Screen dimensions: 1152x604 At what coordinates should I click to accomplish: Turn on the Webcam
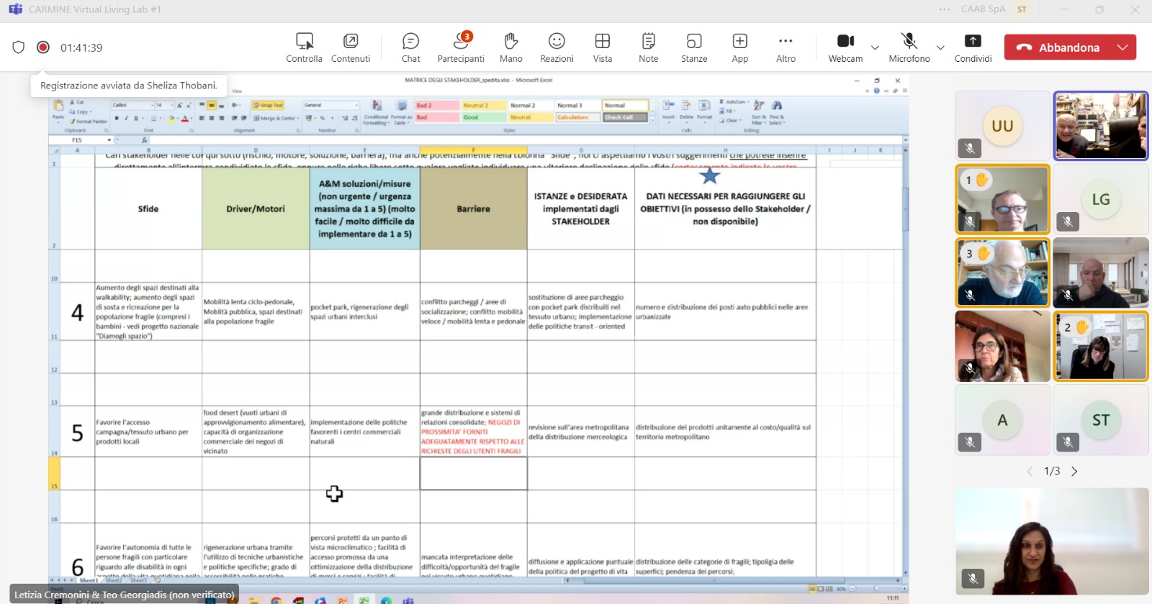pos(845,47)
